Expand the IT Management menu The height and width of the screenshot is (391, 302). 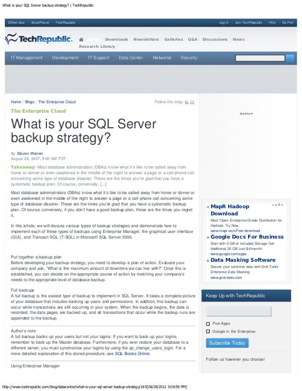click(28, 58)
